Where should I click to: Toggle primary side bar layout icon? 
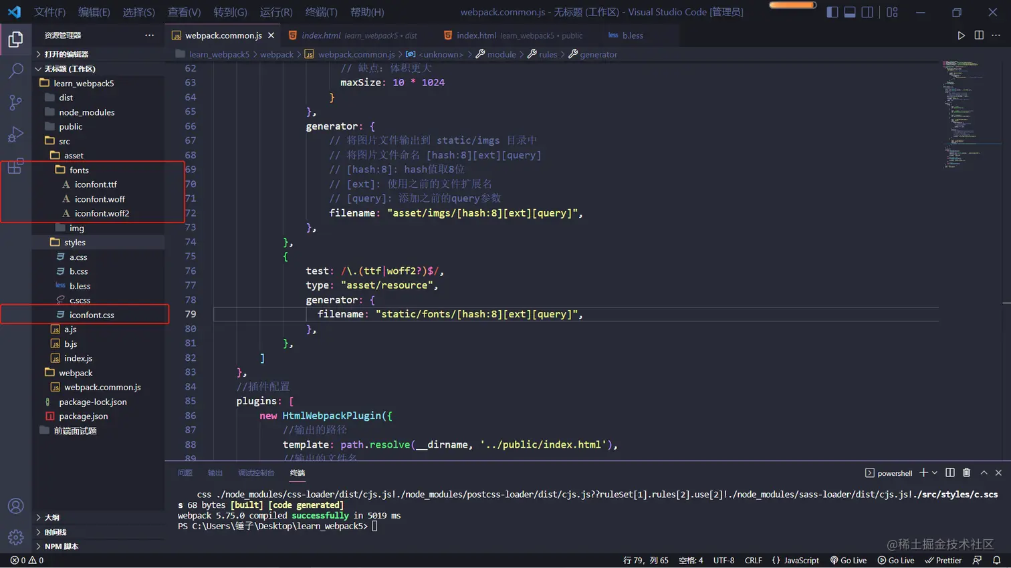[x=832, y=12]
